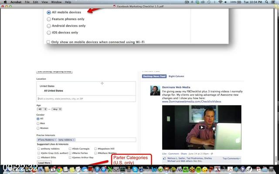Tick the #James Arthur Ray checkbox
279x174 pixels.
click(70, 157)
